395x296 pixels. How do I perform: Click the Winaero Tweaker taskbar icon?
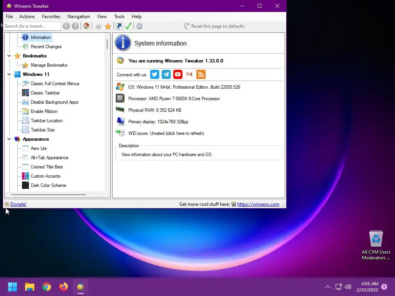(x=81, y=287)
